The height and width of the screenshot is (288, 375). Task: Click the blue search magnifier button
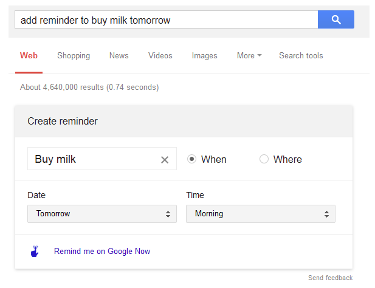[335, 19]
